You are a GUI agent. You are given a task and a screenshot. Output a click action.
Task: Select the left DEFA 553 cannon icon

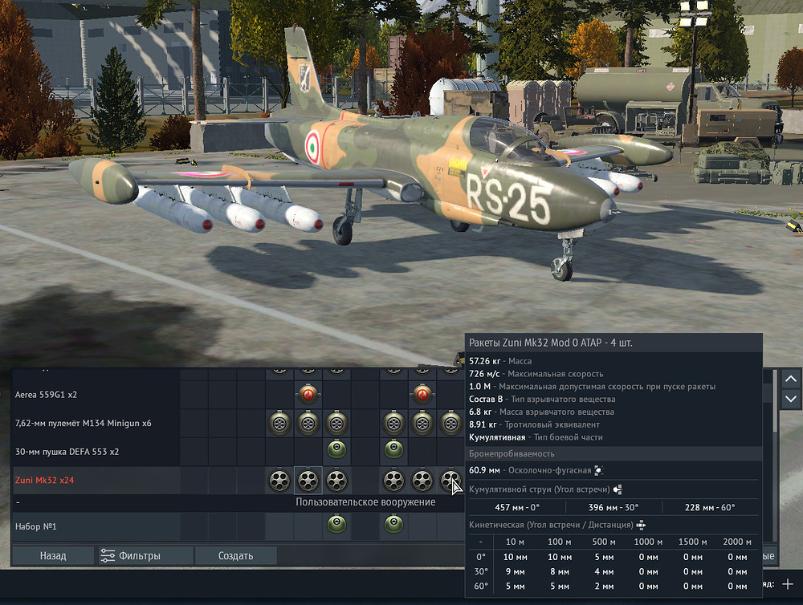pos(336,451)
